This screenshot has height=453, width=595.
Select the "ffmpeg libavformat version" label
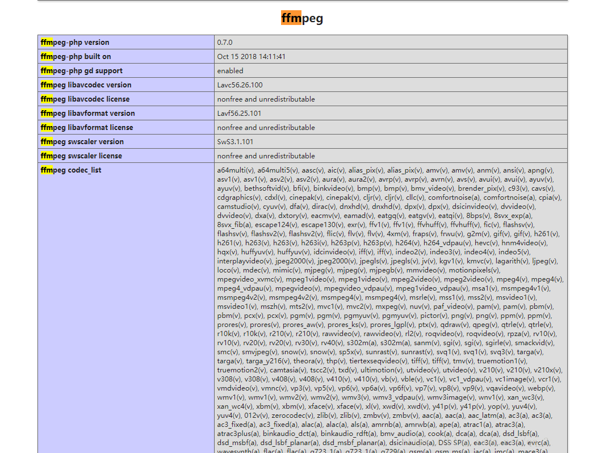87,113
